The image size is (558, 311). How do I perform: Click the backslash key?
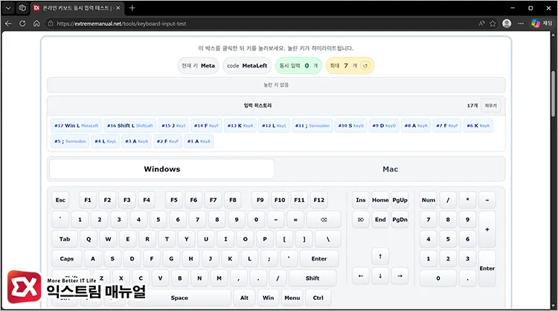328,239
